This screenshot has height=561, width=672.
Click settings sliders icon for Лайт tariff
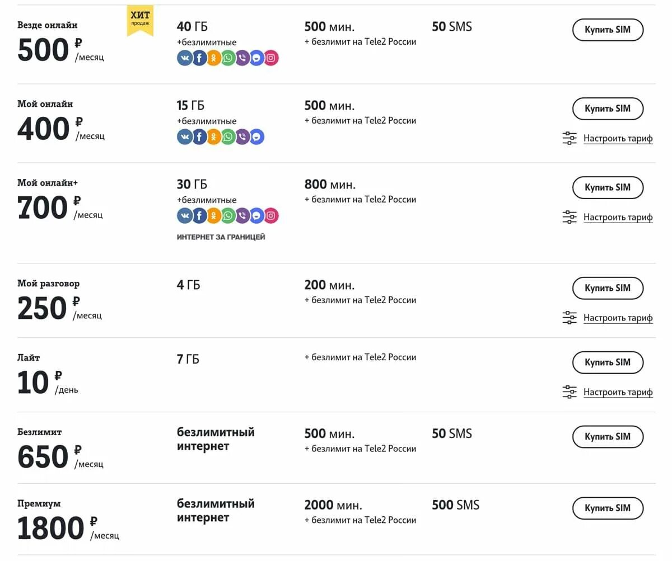click(x=570, y=392)
